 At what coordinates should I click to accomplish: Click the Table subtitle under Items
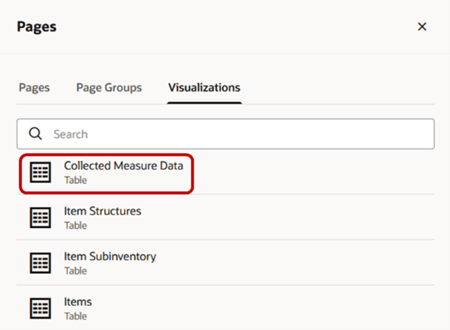coord(75,316)
